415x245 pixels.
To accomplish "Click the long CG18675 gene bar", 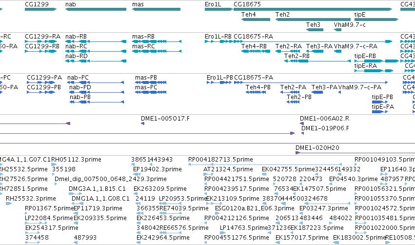I will tap(313, 9).
